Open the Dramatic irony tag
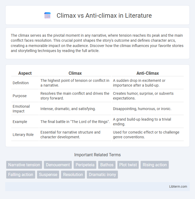 point(102,174)
